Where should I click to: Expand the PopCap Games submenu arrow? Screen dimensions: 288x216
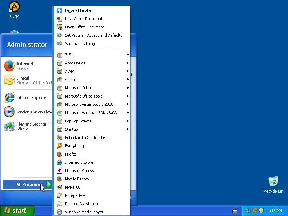tap(128, 121)
